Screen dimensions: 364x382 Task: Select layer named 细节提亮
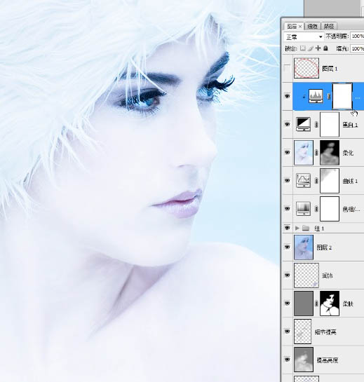(325, 332)
